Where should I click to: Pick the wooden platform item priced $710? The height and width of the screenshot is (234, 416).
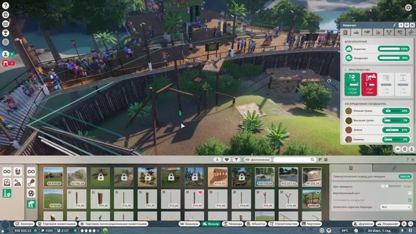218,177
